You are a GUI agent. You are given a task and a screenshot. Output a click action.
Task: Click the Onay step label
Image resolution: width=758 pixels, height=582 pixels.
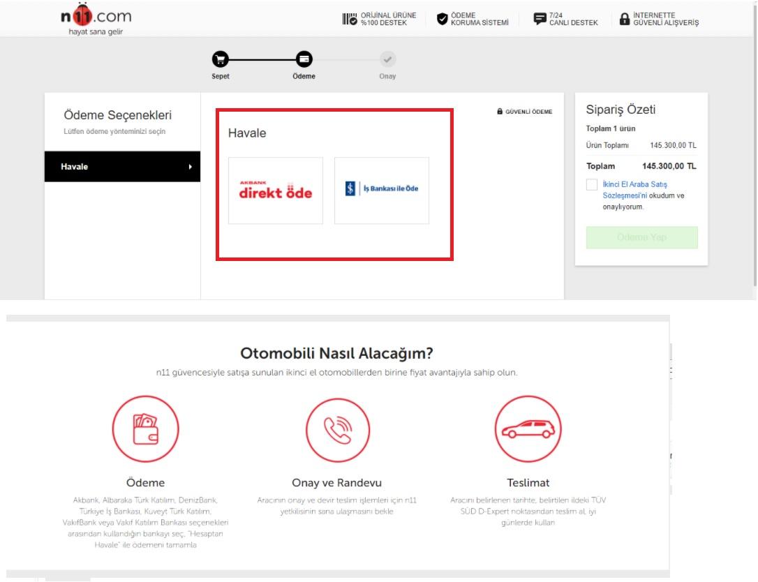(x=387, y=76)
